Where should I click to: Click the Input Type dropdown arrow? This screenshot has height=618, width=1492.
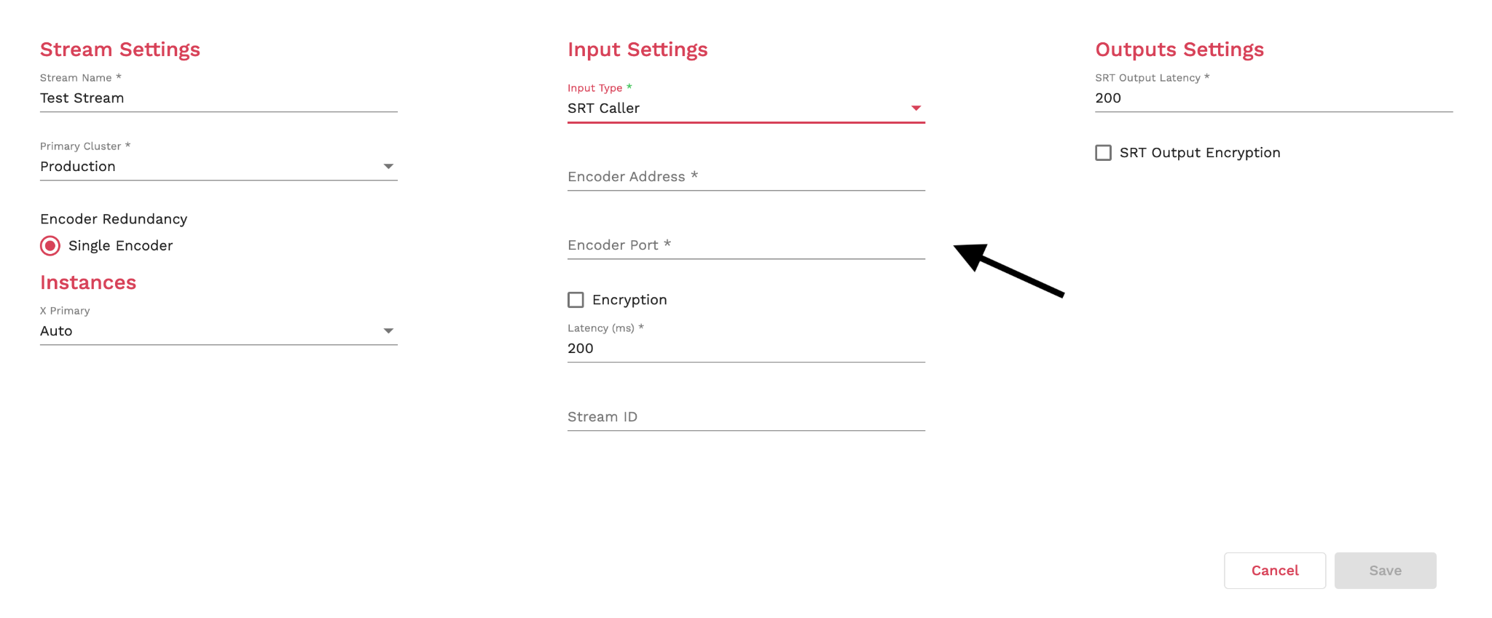coord(916,108)
